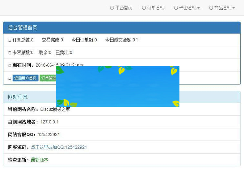Follow the 点击这里或加QQ:125422921 link
This screenshot has height=169, width=244.
tap(59, 147)
